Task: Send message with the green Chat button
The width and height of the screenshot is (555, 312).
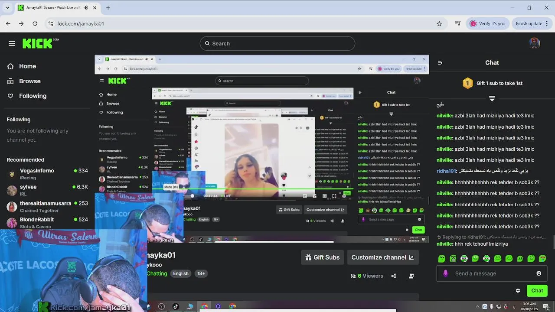Action: [x=537, y=291]
